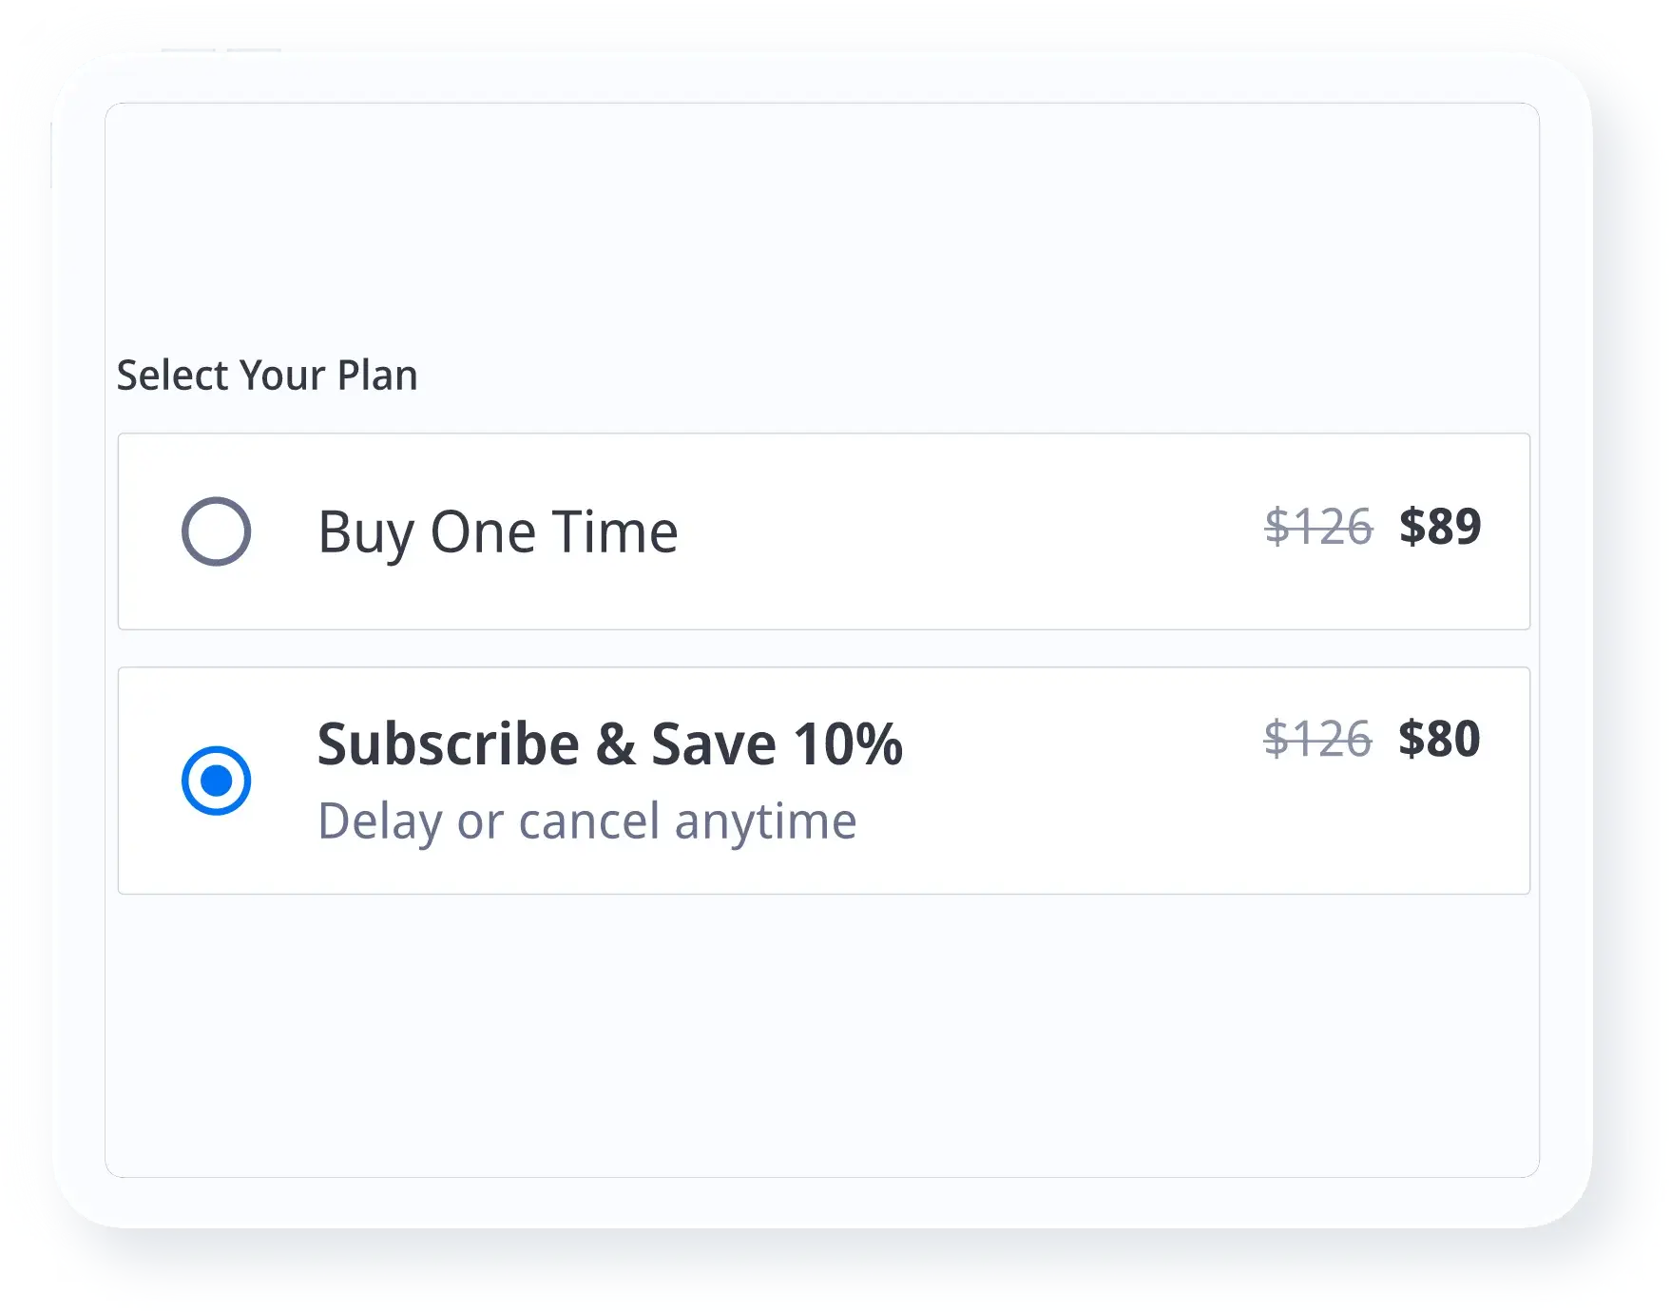Click the 'Subscribe & Save 10%' bold label
The height and width of the screenshot is (1312, 1671).
pos(609,743)
